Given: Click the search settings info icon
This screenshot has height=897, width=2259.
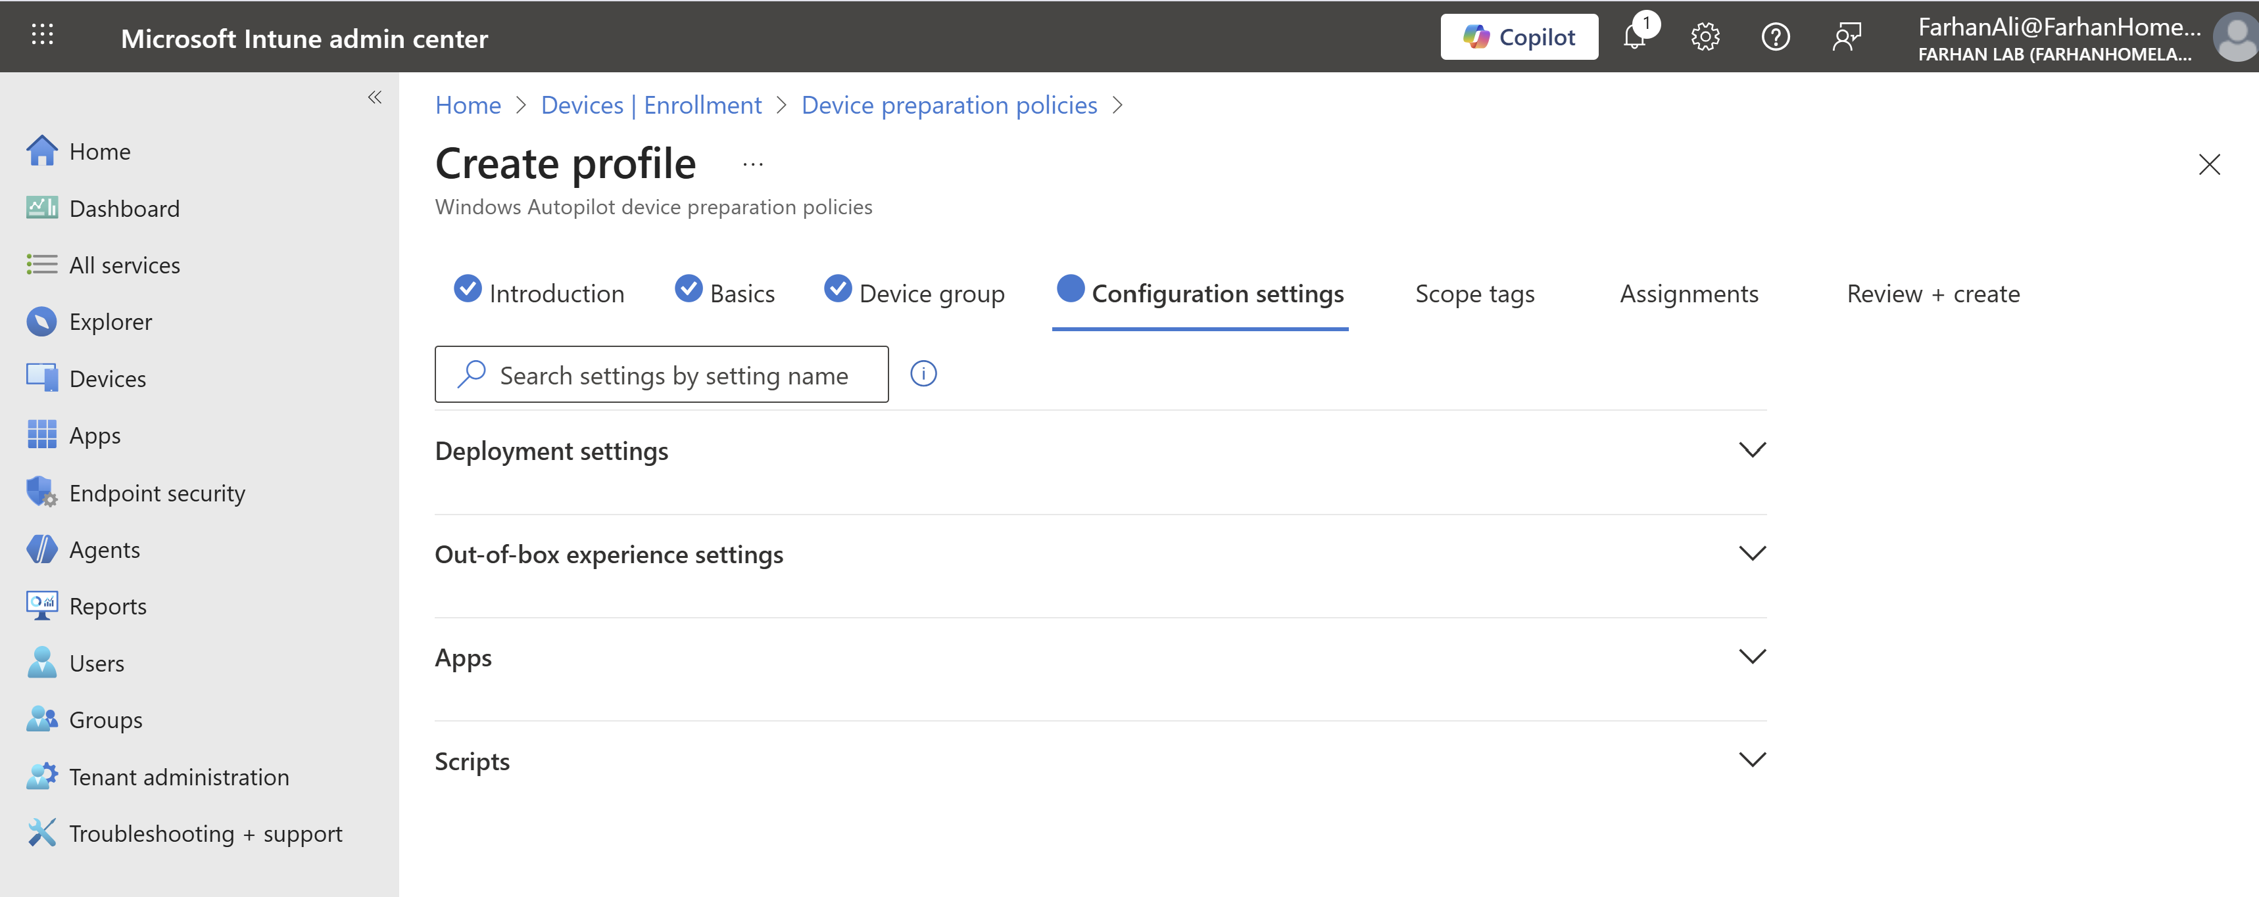Looking at the screenshot, I should (923, 374).
